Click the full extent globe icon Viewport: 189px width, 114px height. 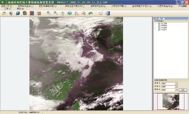[70, 13]
